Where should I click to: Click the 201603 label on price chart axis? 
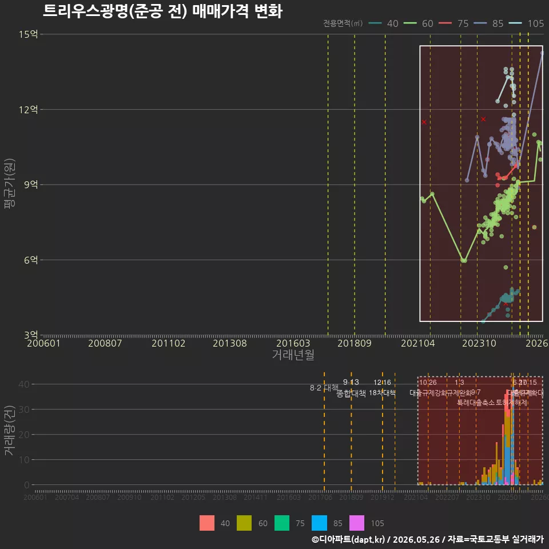tap(293, 343)
